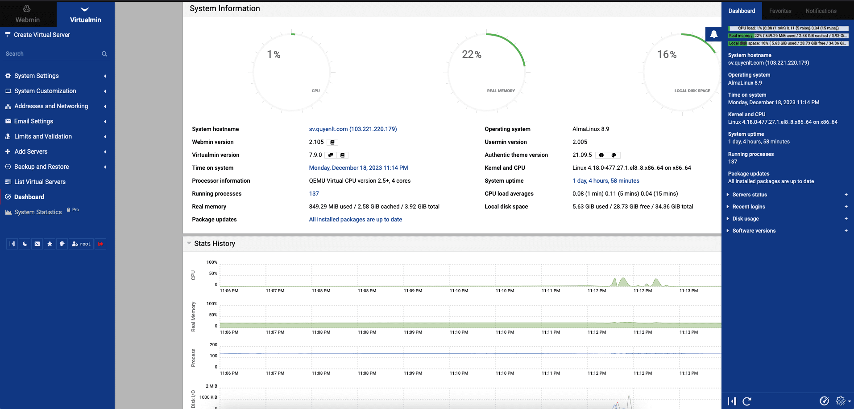This screenshot has height=409, width=854.
Task: Click in the Search input field
Action: point(51,53)
